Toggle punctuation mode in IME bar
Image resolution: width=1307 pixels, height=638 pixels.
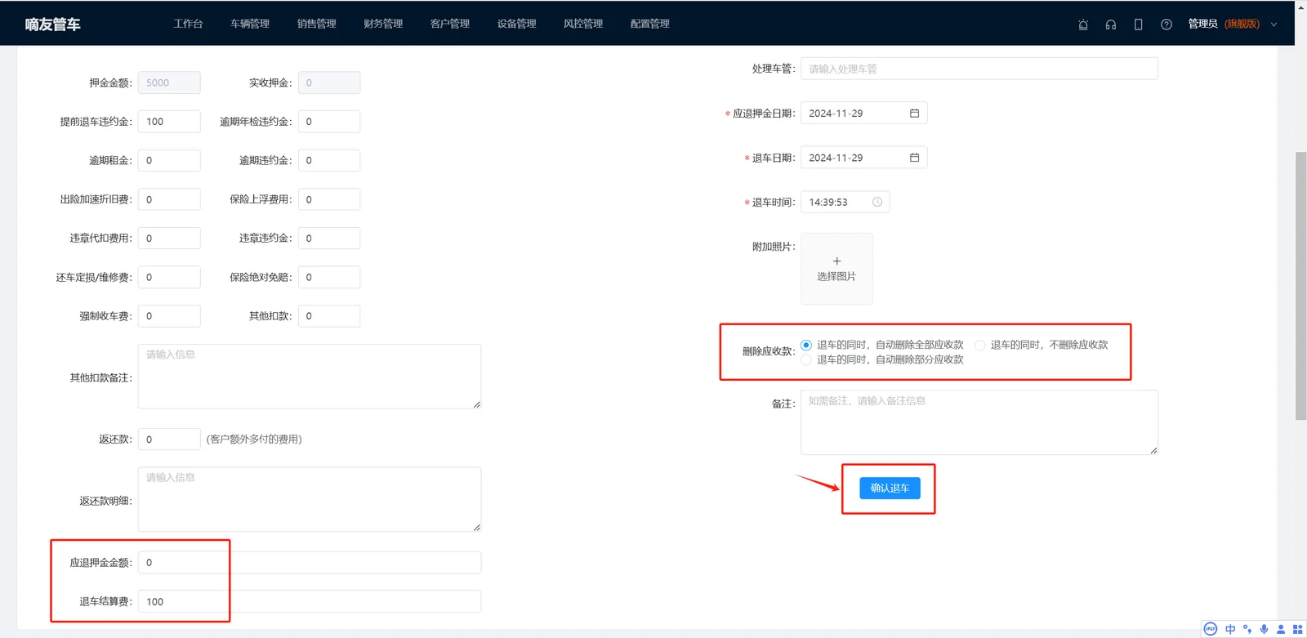tap(1247, 629)
